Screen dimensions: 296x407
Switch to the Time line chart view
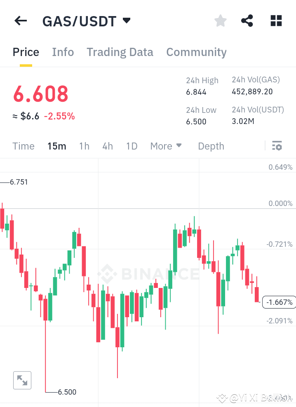(x=23, y=146)
